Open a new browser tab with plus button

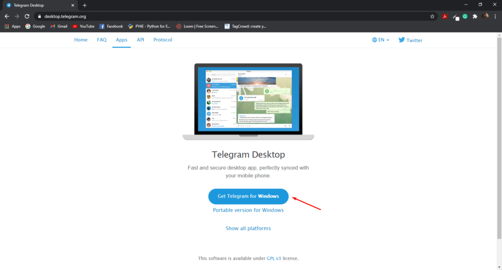tap(84, 5)
